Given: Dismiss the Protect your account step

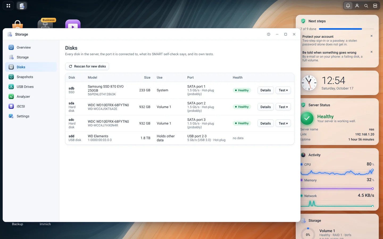Looking at the screenshot, I should [x=372, y=36].
